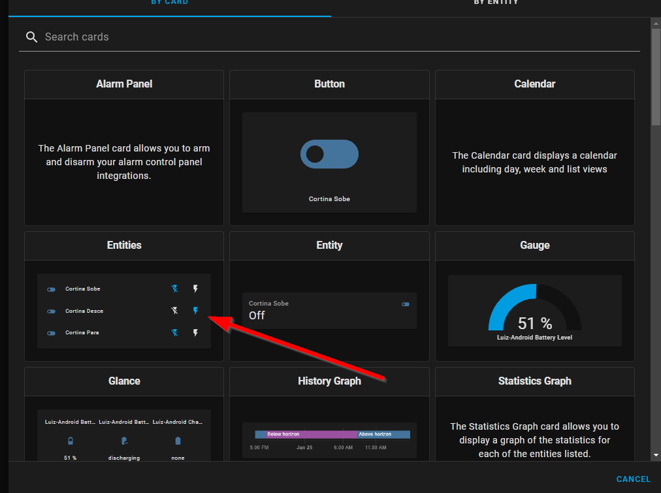
Task: Click the Above horizon blue bar
Action: (x=383, y=434)
